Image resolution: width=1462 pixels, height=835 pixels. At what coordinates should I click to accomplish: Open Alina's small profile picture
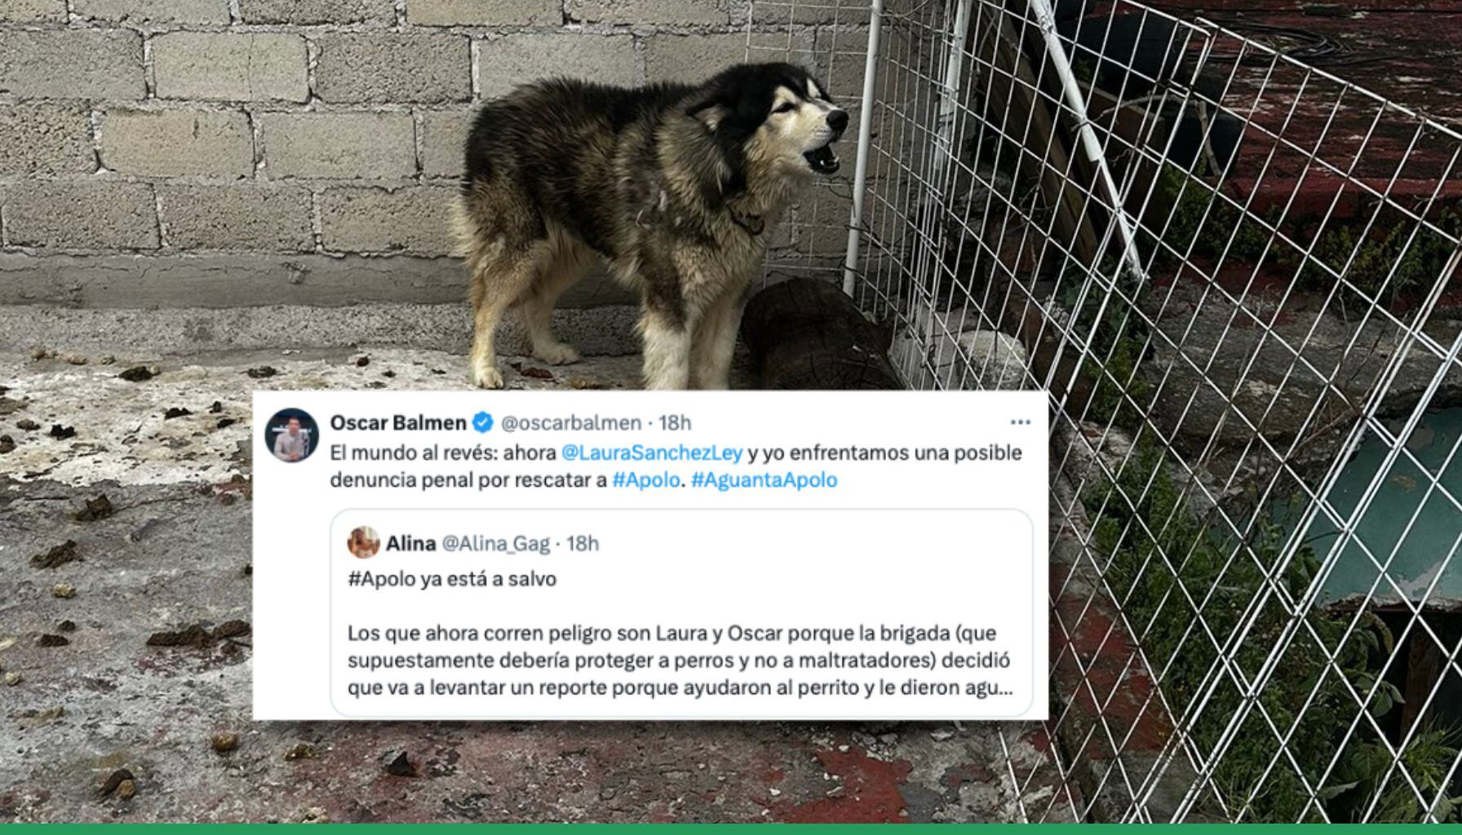click(364, 543)
